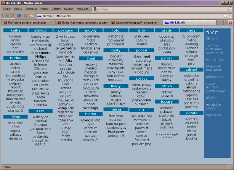Open the 'youtube' link in right sidebar

[213, 104]
